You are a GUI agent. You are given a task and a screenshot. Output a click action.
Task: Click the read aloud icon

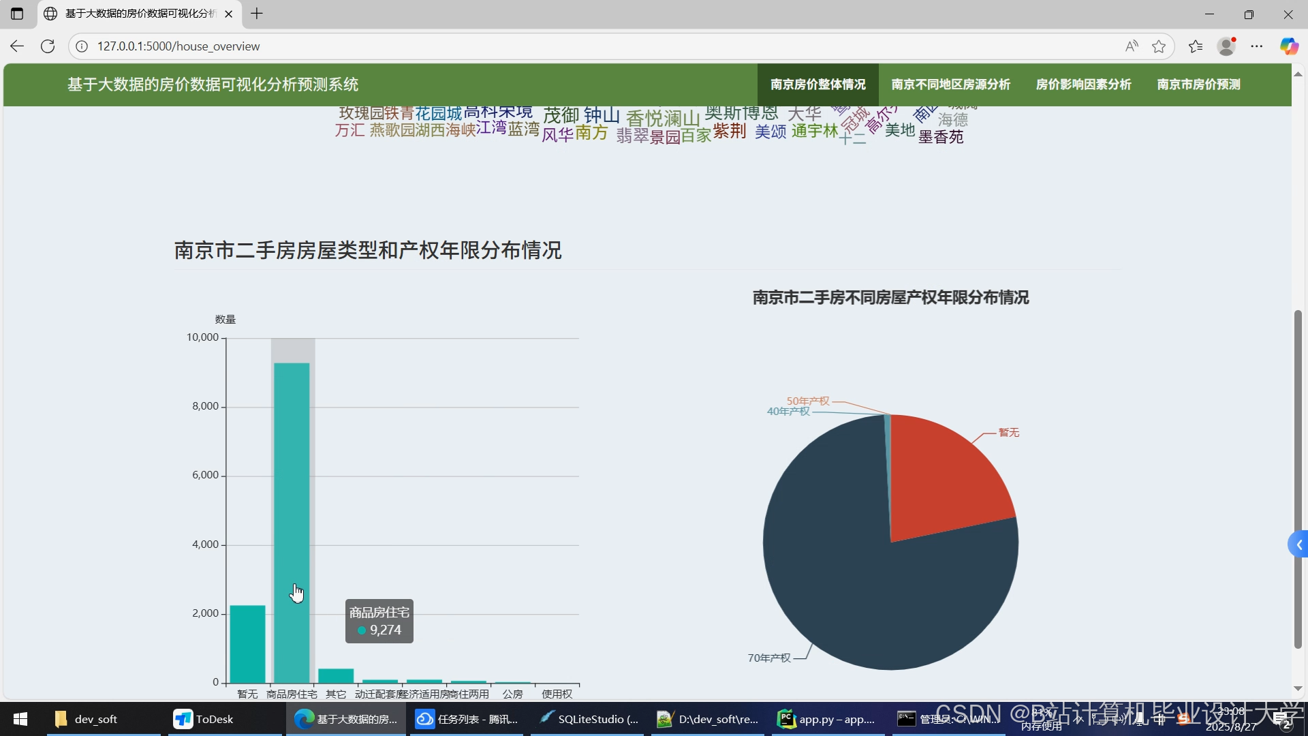1132,46
